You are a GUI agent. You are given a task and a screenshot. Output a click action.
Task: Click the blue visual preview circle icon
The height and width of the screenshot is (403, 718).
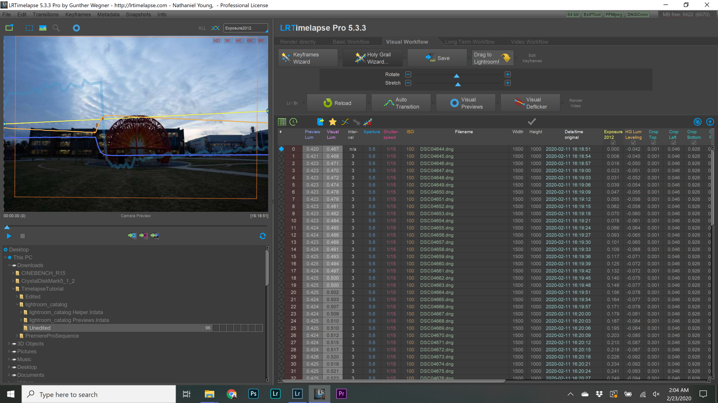[x=76, y=28]
